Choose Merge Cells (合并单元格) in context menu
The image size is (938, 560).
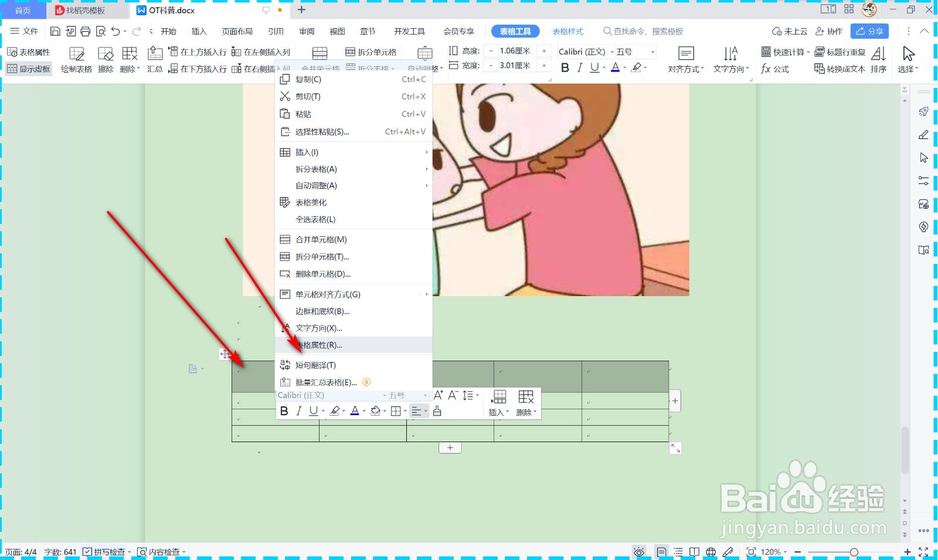[x=354, y=239]
